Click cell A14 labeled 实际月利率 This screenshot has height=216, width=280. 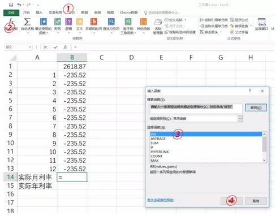tap(37, 177)
